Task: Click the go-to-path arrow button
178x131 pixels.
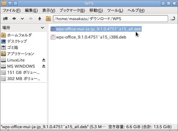Action: pos(173,19)
